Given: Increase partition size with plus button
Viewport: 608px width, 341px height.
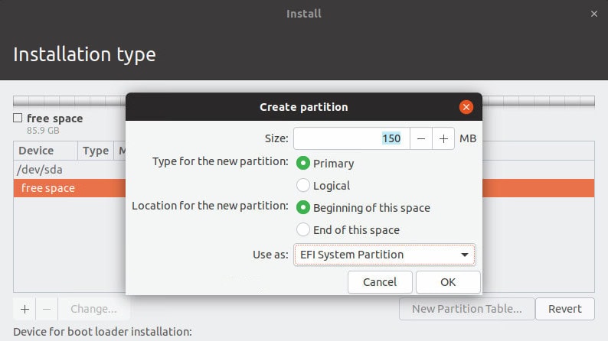Looking at the screenshot, I should coord(443,138).
